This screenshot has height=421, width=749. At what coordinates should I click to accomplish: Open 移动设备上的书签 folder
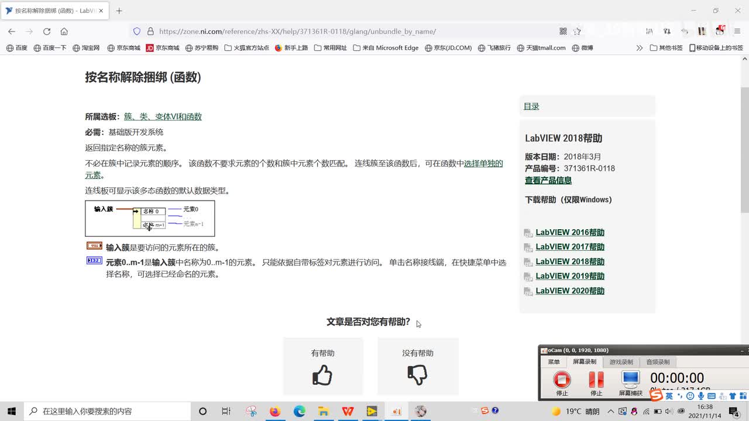point(716,48)
